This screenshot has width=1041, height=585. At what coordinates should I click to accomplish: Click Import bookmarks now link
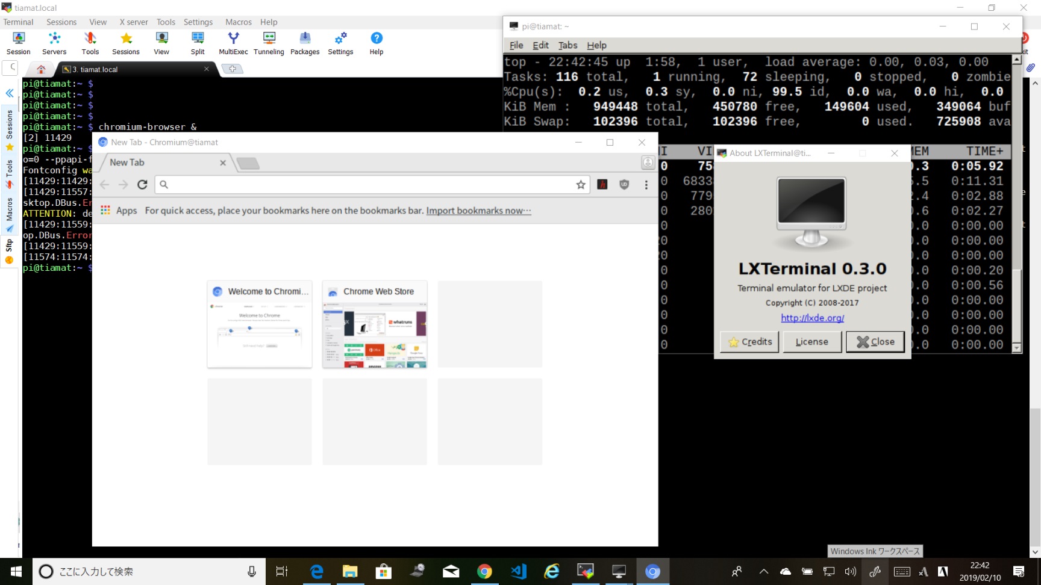click(x=479, y=211)
